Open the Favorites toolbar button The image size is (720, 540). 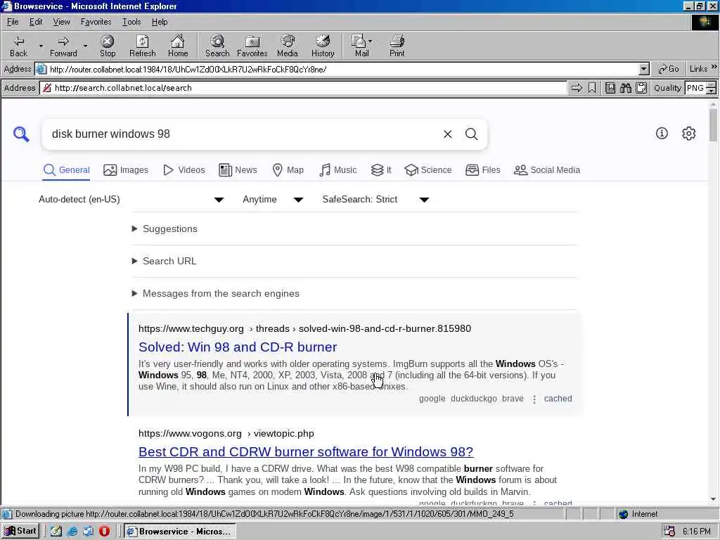tap(252, 46)
